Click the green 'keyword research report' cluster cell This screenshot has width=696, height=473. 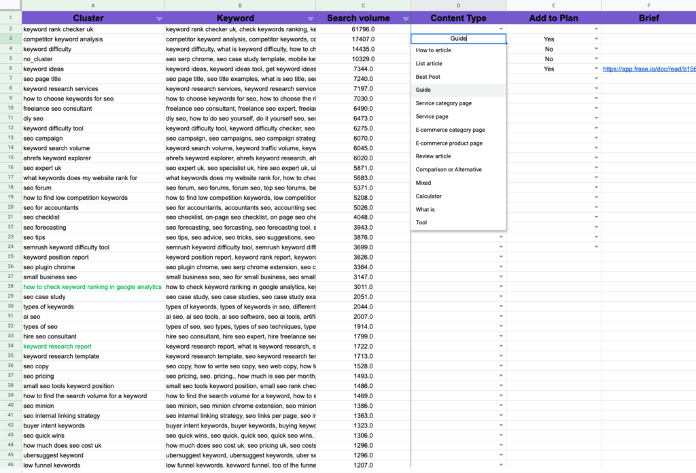pos(57,347)
